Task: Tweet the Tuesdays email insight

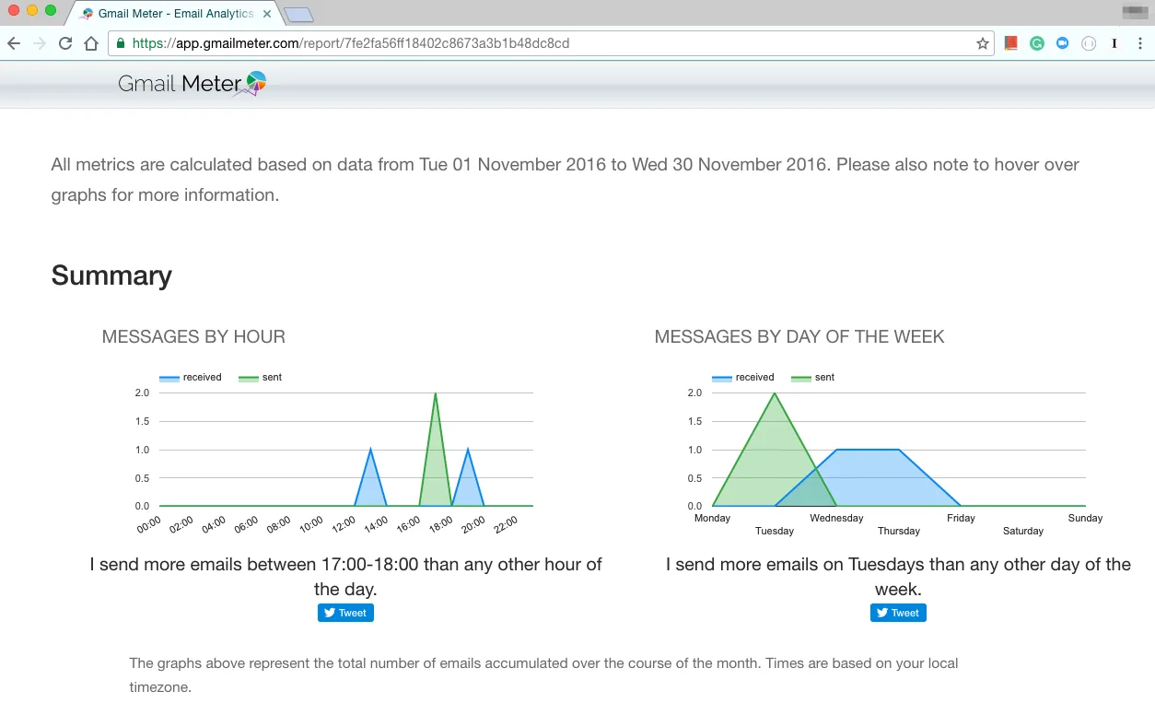Action: [x=898, y=613]
